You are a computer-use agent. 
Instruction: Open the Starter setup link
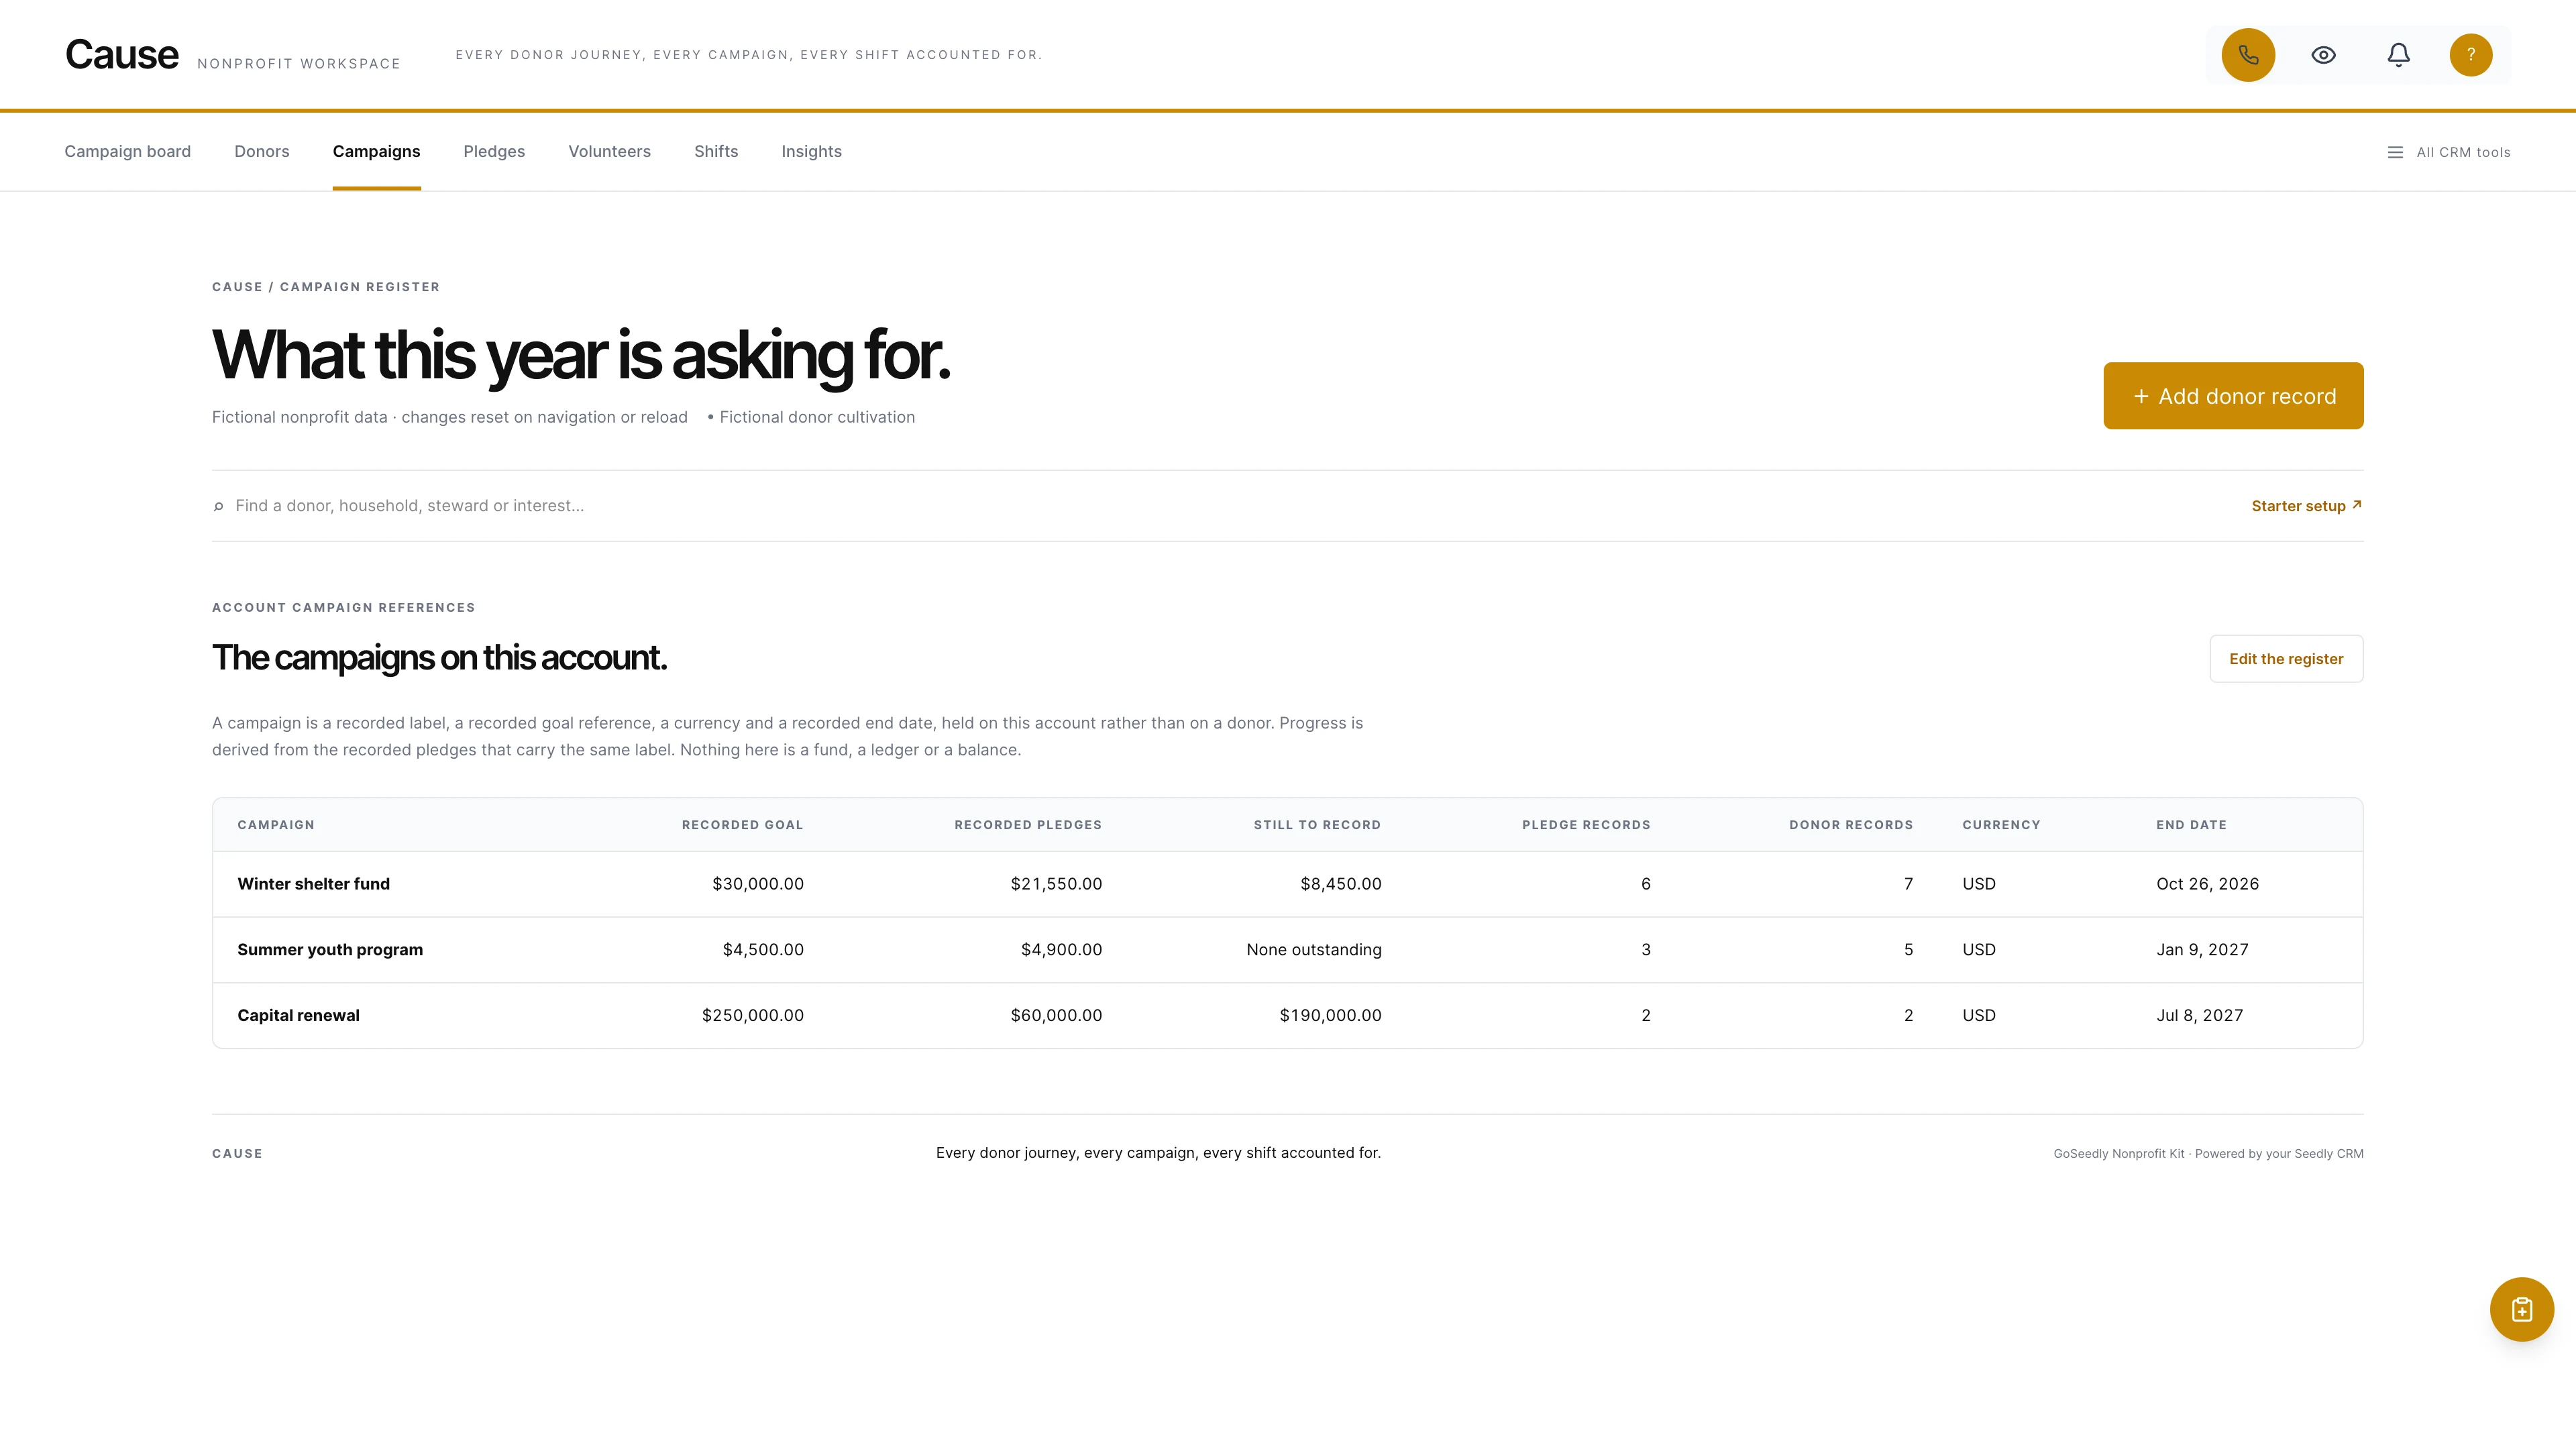point(2306,506)
